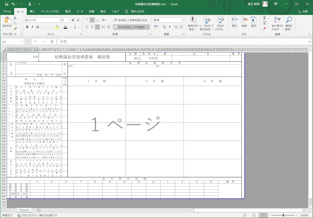Switch to 数式 tab
This screenshot has width=313, height=218.
coord(68,12)
